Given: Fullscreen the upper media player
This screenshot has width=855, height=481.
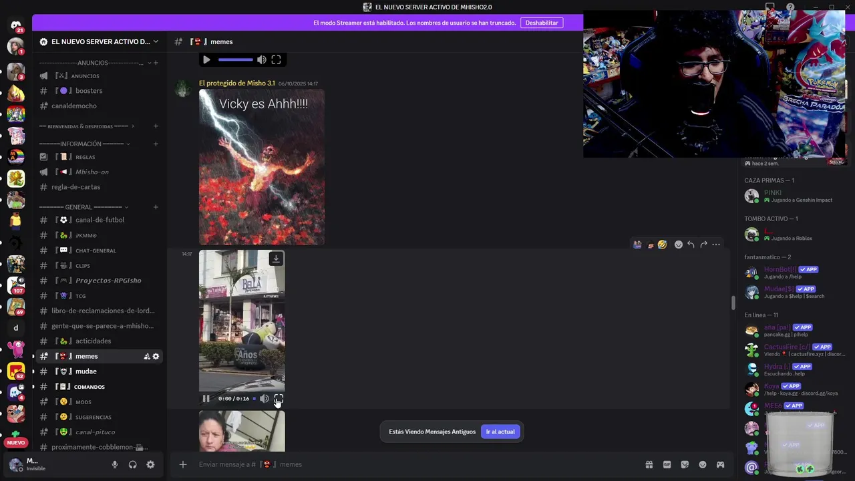Looking at the screenshot, I should click(x=276, y=60).
